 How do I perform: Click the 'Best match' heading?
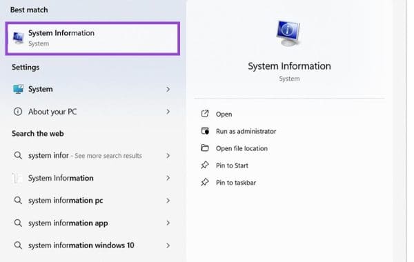click(29, 10)
